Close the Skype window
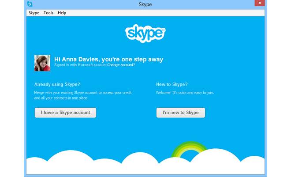 pyautogui.click(x=260, y=3)
